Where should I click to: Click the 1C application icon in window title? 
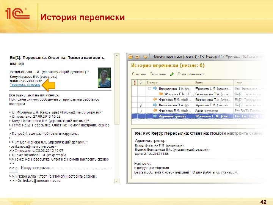tap(130, 57)
